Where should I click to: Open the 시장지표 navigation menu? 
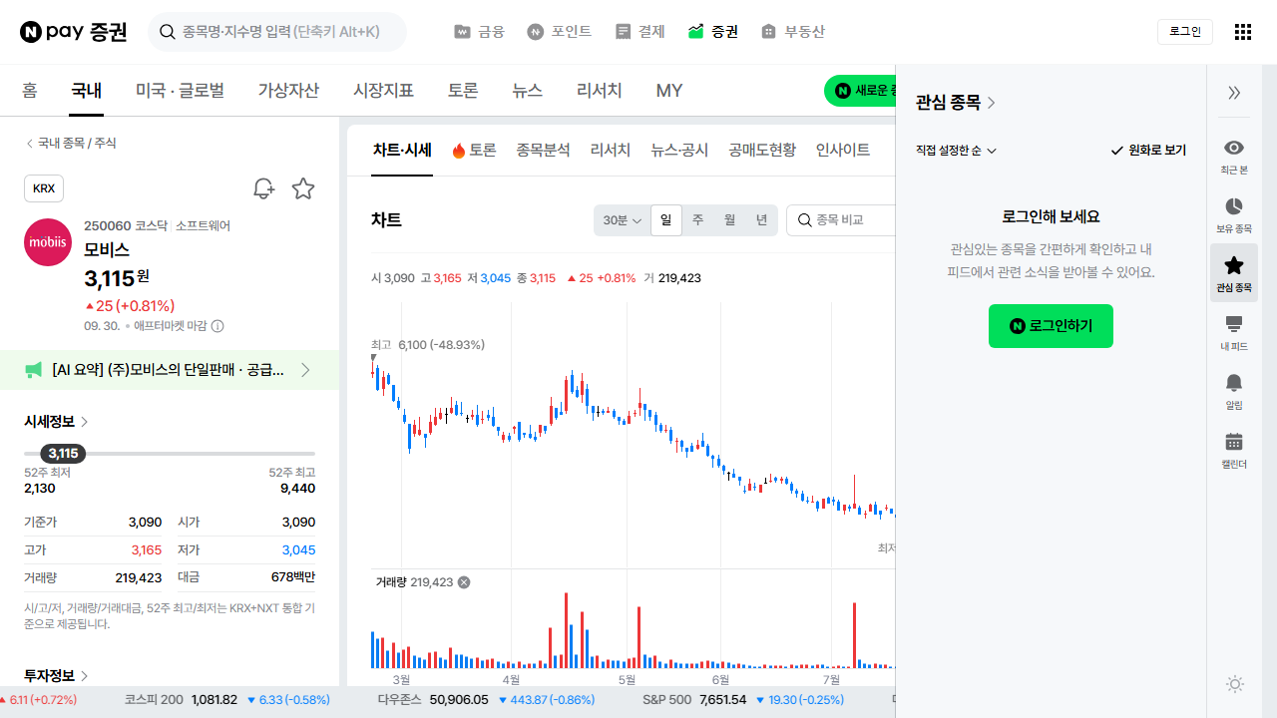click(x=383, y=91)
